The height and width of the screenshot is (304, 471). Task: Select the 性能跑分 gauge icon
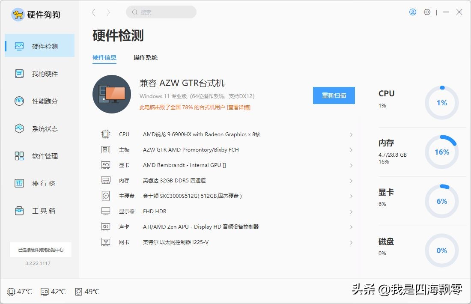point(19,101)
